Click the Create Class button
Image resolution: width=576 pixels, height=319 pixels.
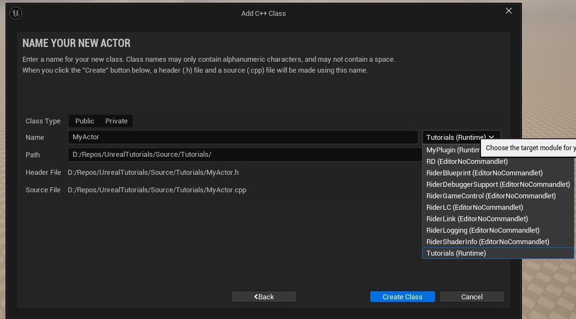[x=402, y=297]
